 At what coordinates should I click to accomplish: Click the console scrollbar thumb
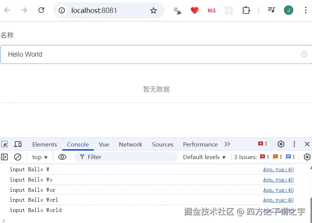(311, 210)
